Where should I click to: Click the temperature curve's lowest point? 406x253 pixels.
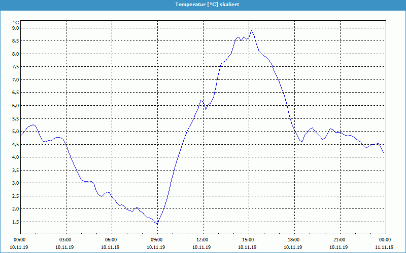point(157,223)
